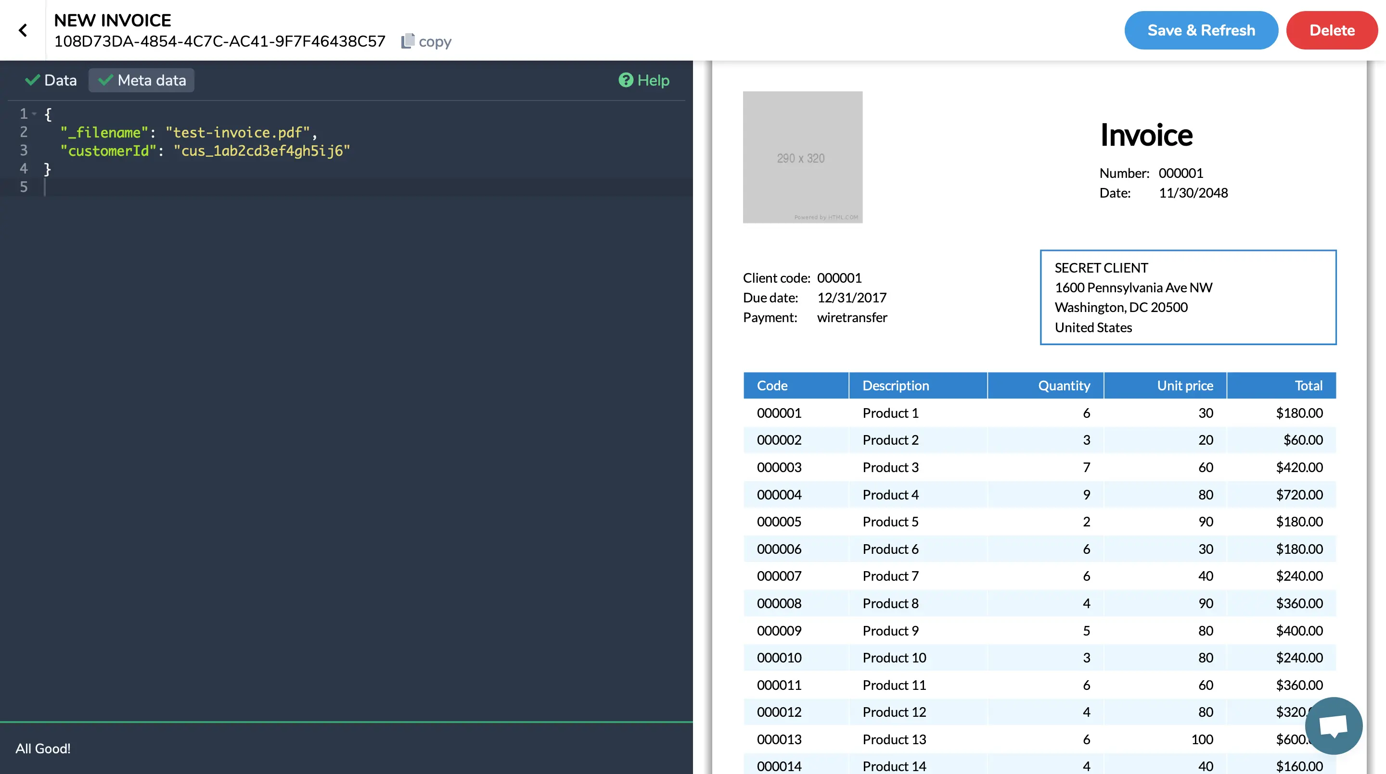
Task: Click the Quantity column header
Action: point(1063,386)
